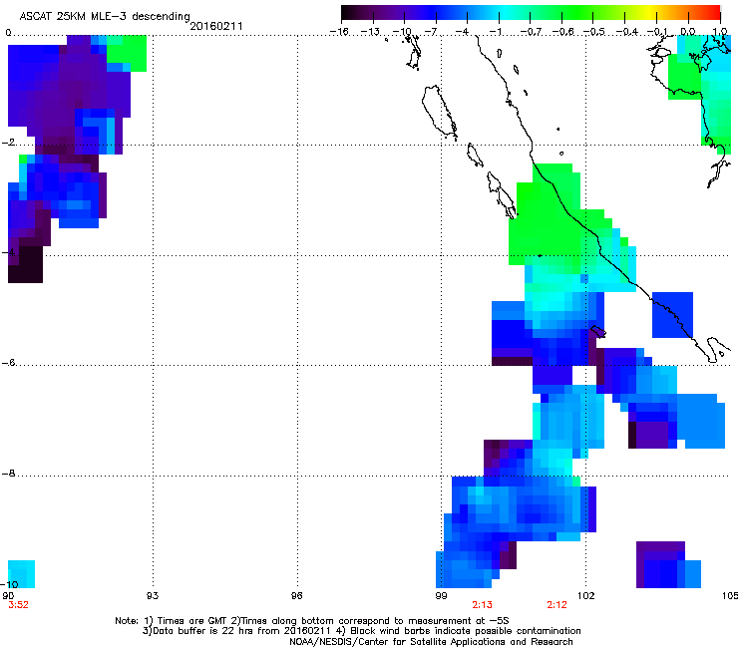Viewport: 738px width, 648px height.
Task: Click the "96" longitude axis label
Action: pos(296,596)
